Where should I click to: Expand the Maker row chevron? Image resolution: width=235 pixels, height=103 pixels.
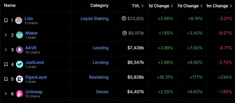[6, 35]
